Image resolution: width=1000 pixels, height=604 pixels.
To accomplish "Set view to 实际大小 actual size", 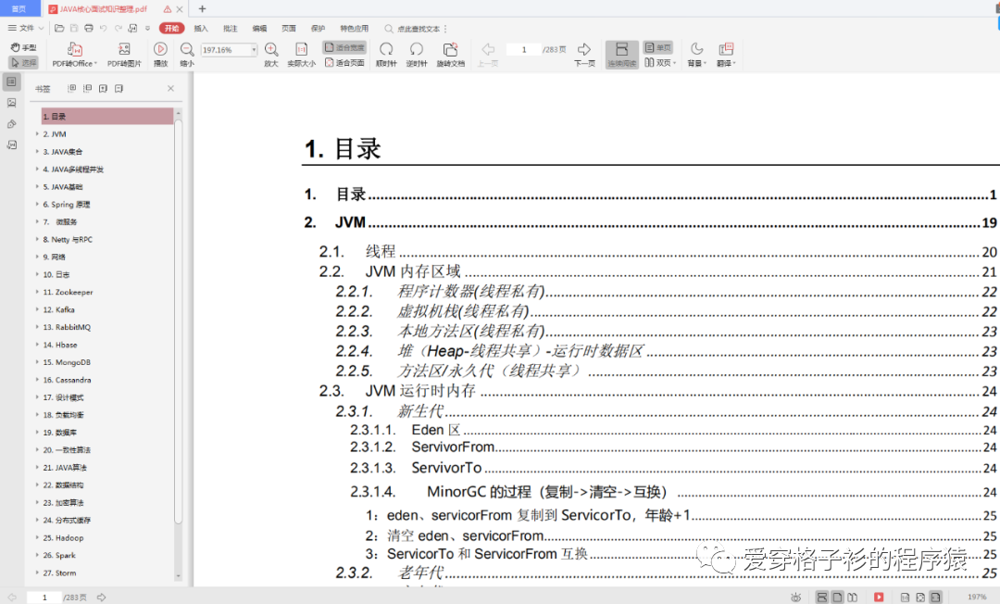I will [x=301, y=55].
